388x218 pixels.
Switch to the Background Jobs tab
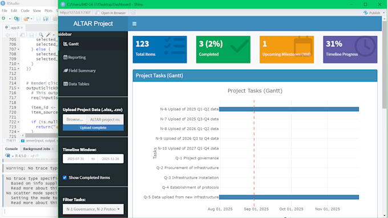click(37, 149)
